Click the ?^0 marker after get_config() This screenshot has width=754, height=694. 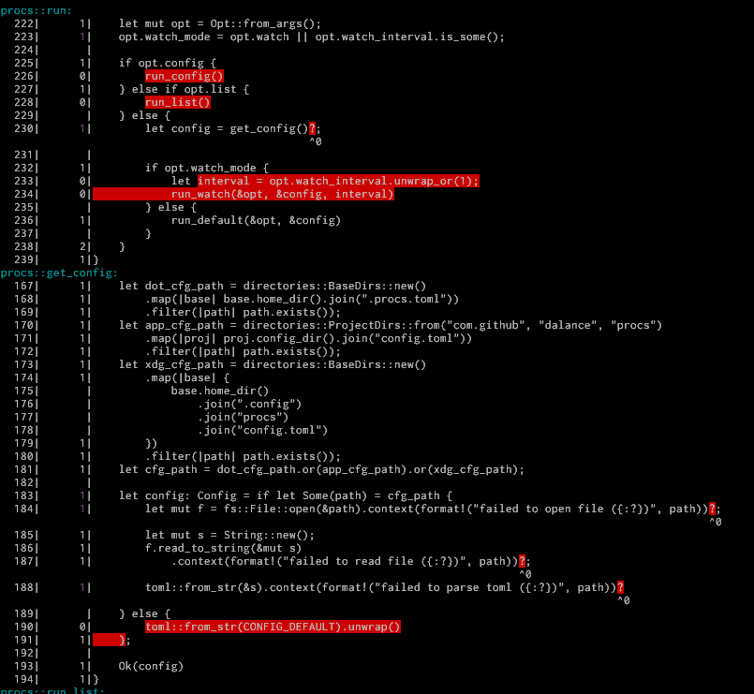click(314, 128)
